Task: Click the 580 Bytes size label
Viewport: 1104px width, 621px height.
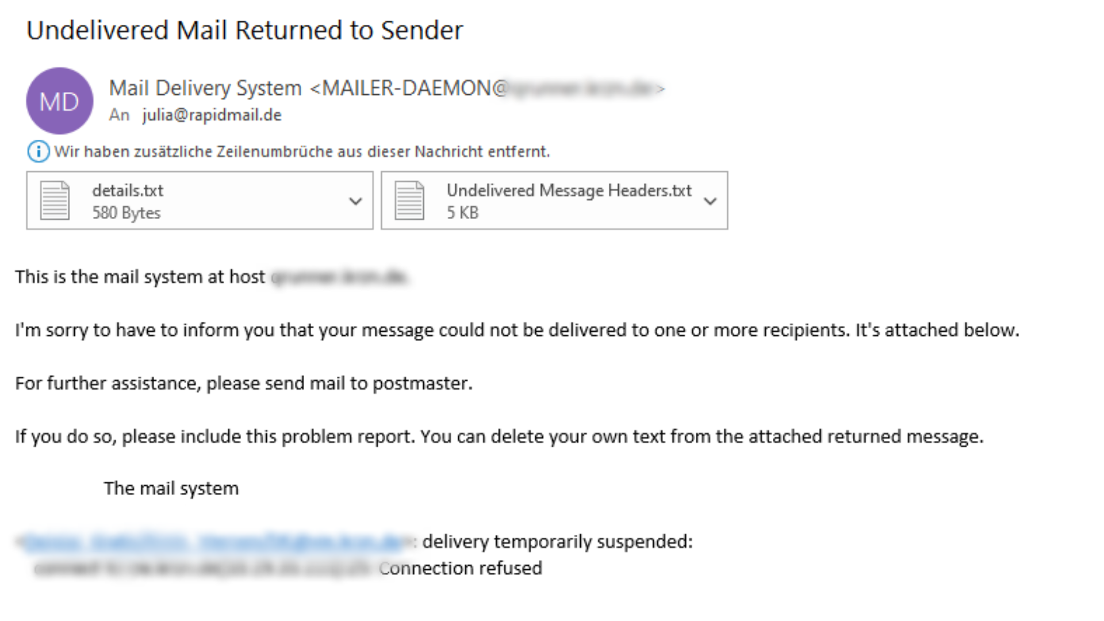Action: tap(126, 213)
